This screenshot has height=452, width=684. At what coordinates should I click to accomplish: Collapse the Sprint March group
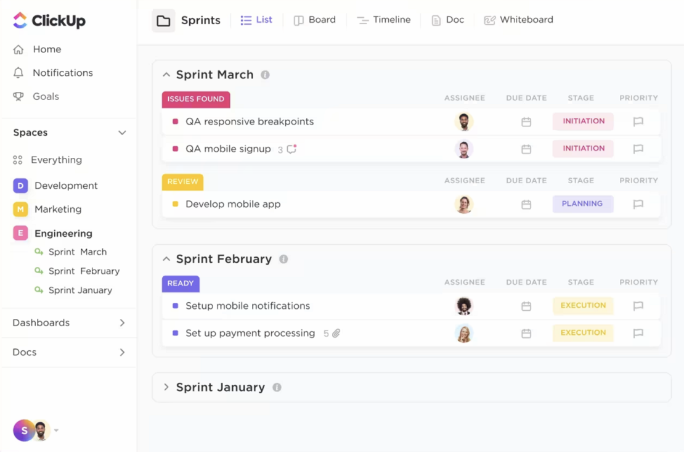click(166, 74)
